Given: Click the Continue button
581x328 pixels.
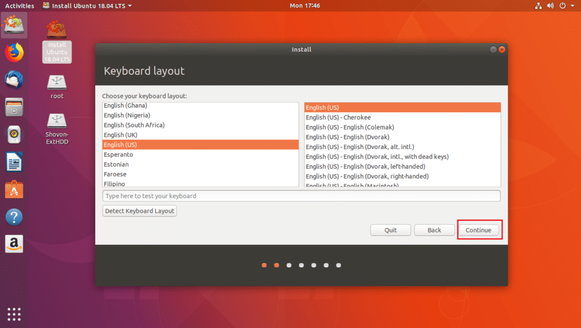Looking at the screenshot, I should [478, 230].
